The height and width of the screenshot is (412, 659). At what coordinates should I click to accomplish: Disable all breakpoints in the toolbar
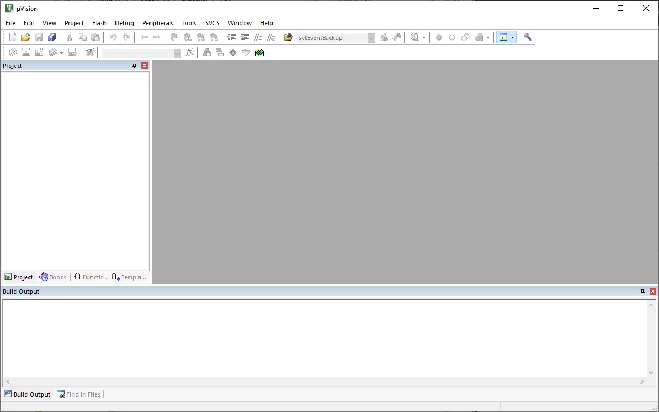point(465,37)
